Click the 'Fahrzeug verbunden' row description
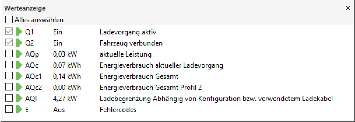Image resolution: width=355 pixels, height=122 pixels. (131, 43)
